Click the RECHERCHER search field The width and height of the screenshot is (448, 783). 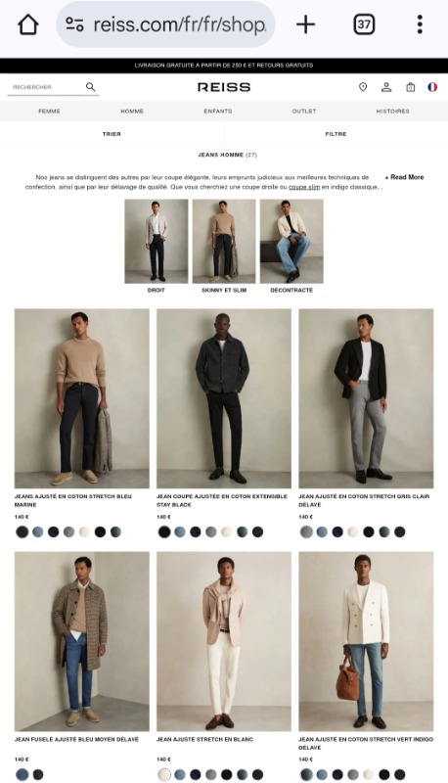tap(47, 87)
